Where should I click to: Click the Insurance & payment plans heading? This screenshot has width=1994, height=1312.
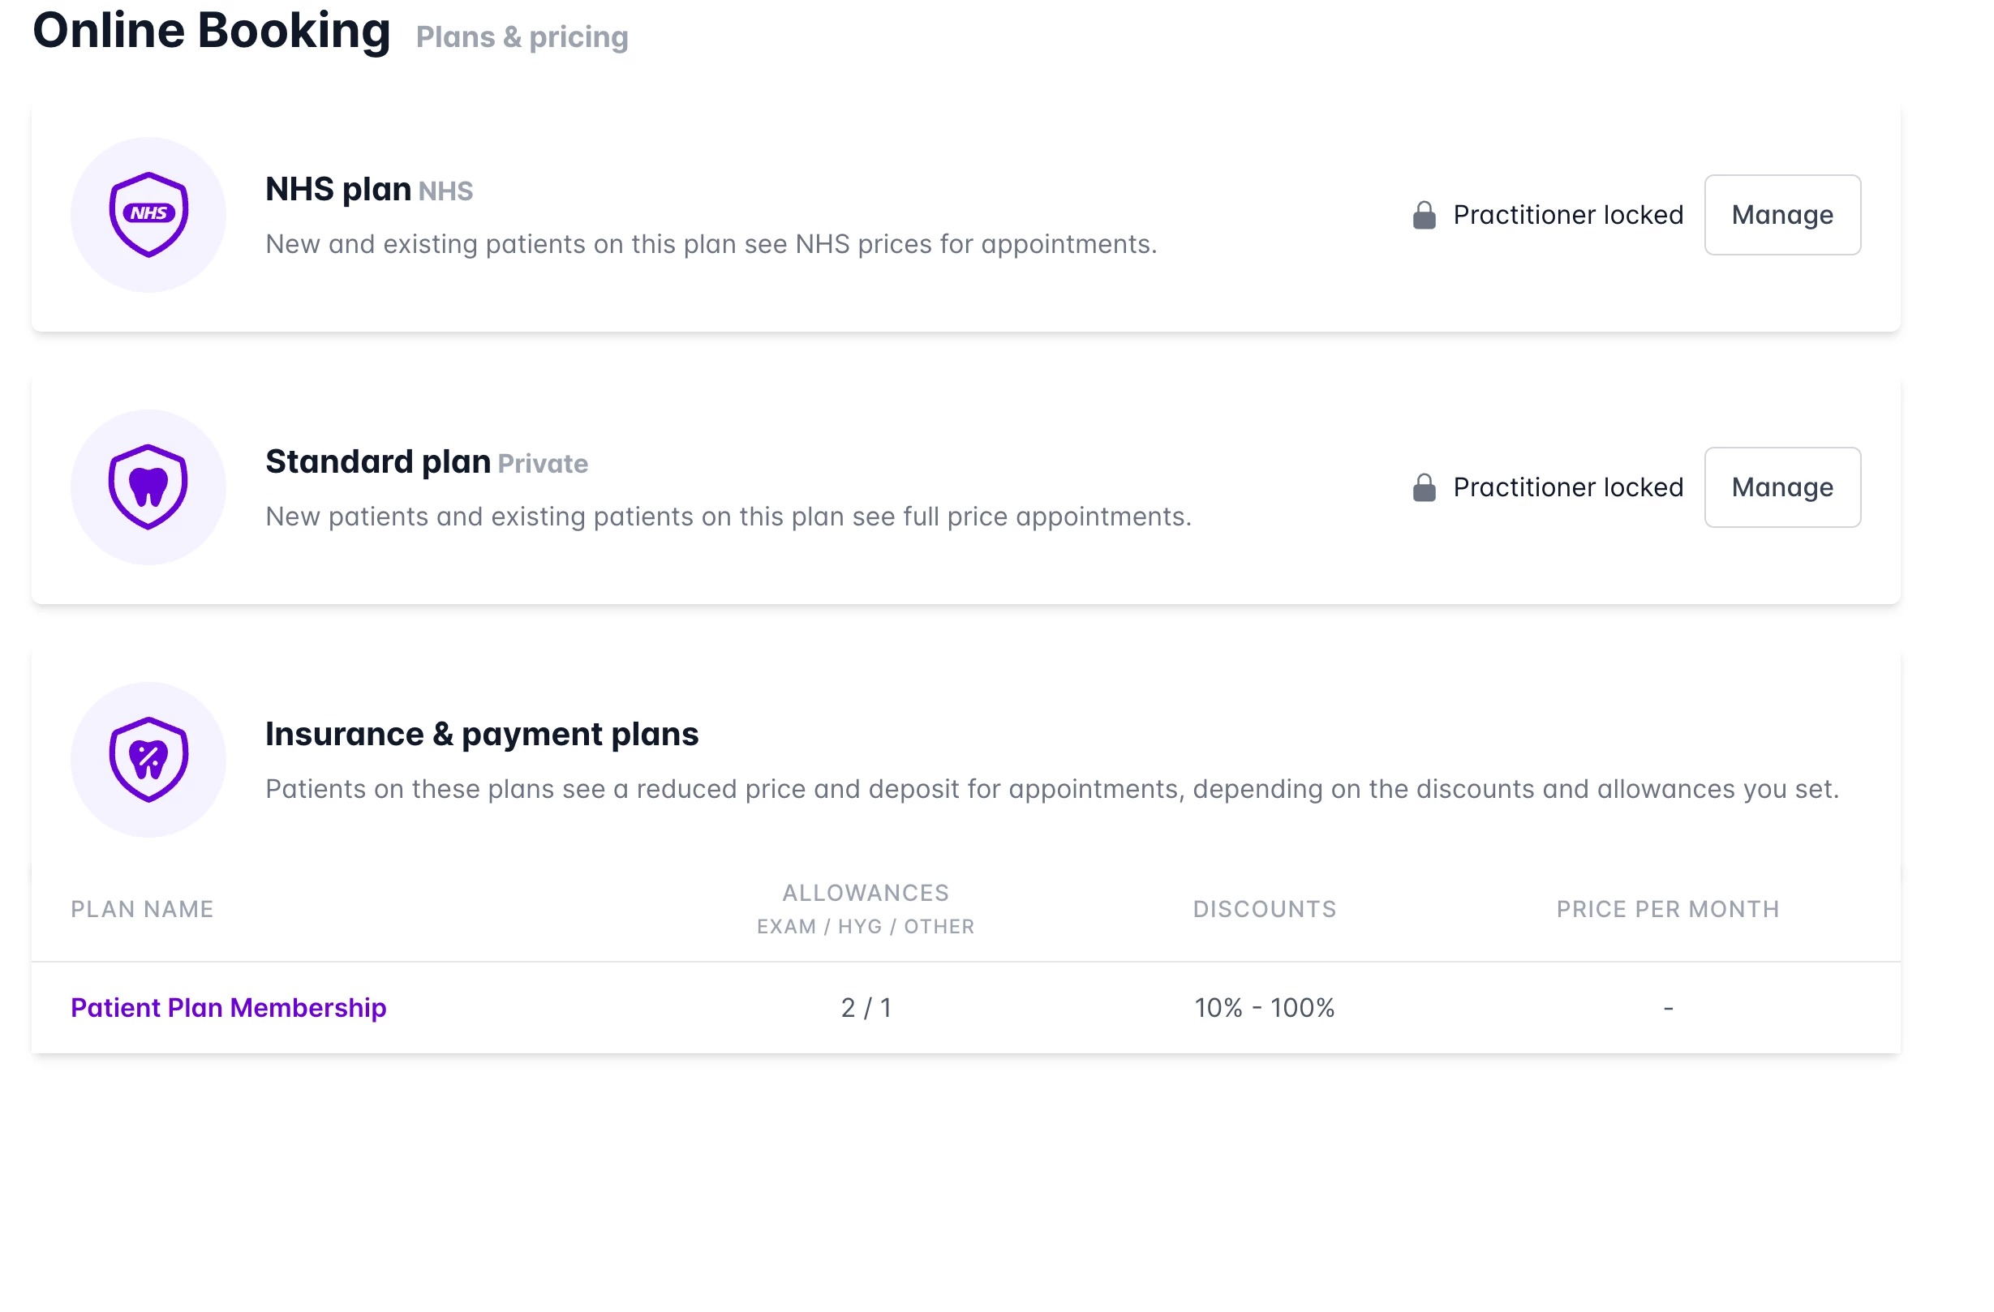coord(482,734)
